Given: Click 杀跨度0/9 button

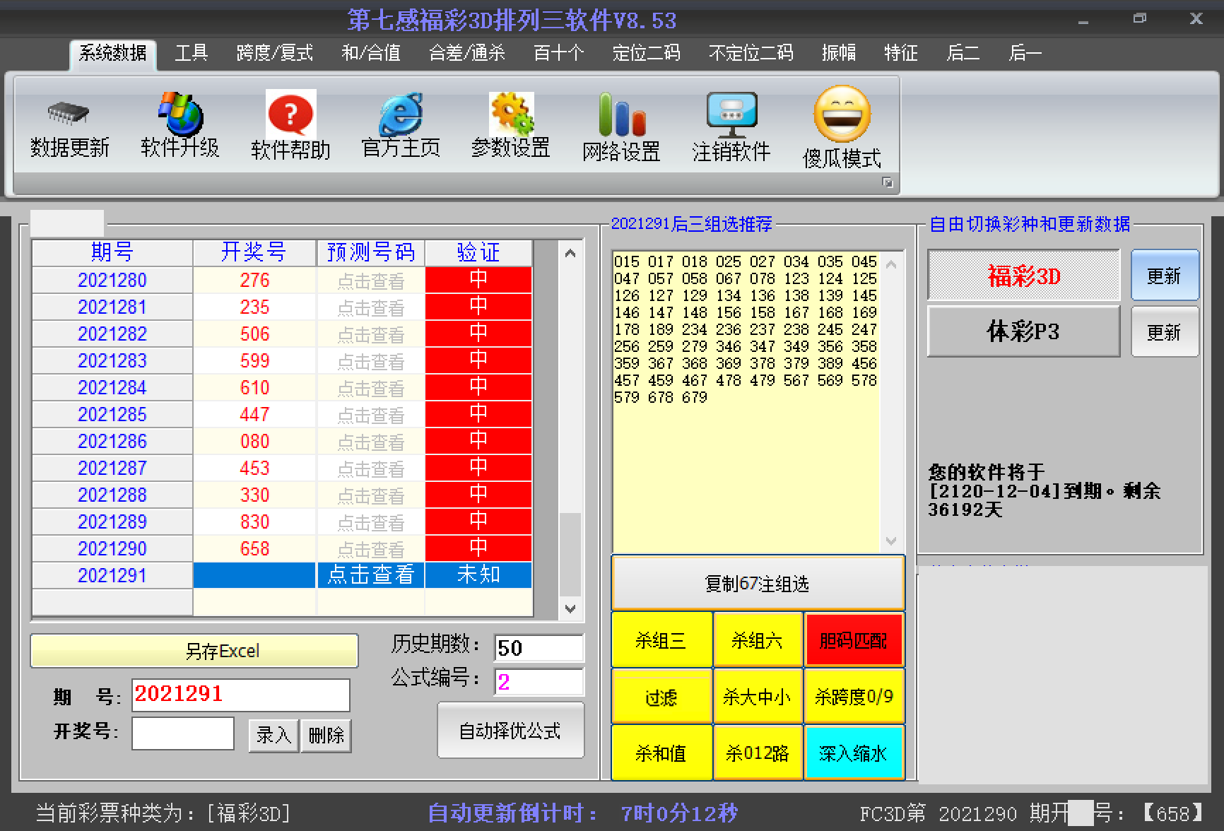Looking at the screenshot, I should (854, 697).
